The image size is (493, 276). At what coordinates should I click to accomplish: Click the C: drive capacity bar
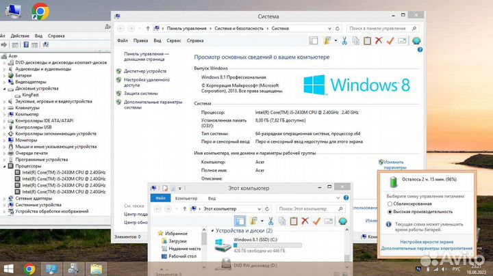tap(268, 245)
